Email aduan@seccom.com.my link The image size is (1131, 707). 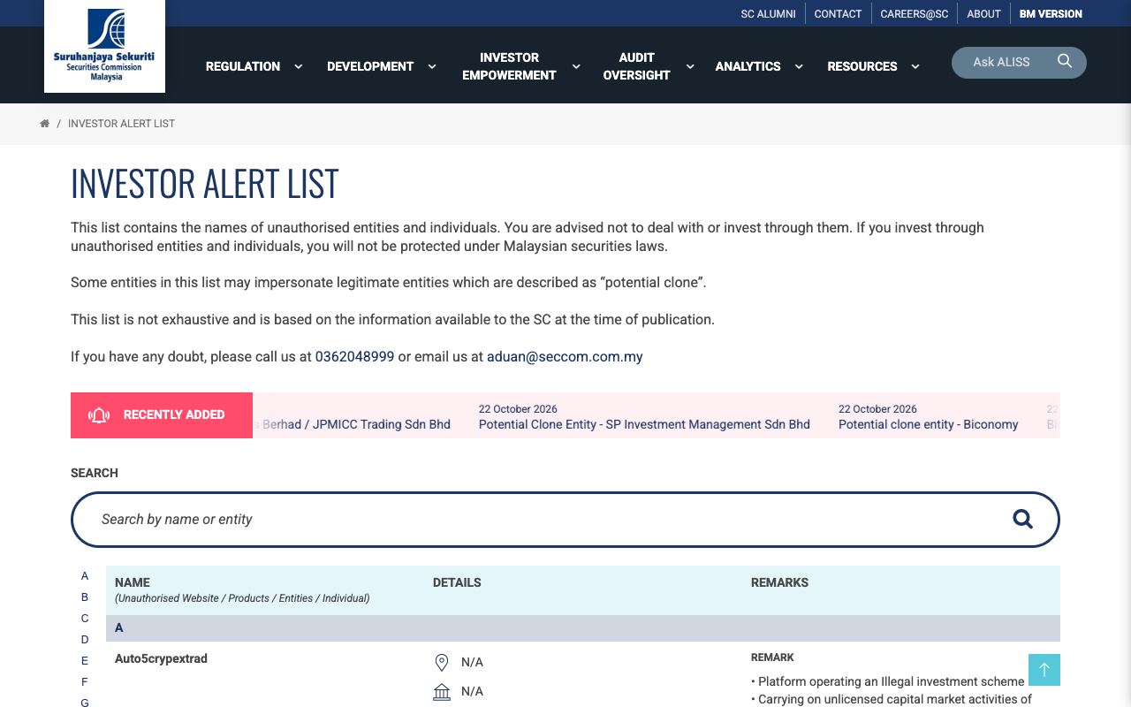(x=565, y=357)
